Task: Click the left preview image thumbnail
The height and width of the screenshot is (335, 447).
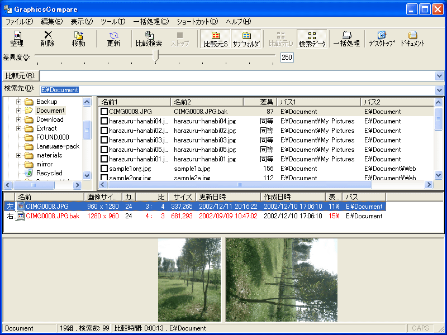Action: [189, 280]
